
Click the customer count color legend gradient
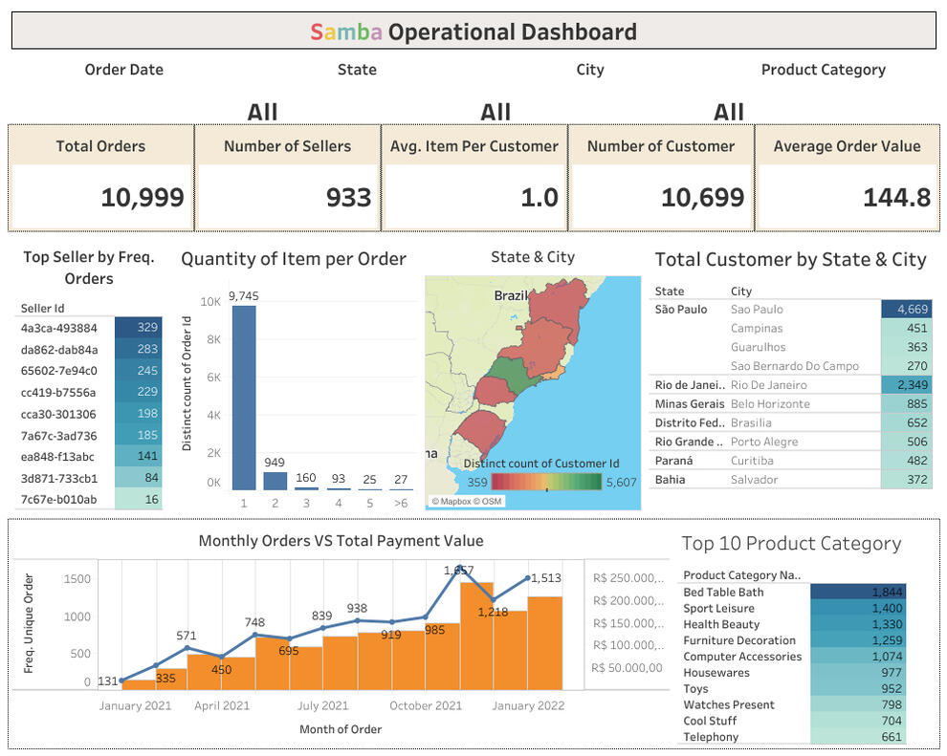547,483
